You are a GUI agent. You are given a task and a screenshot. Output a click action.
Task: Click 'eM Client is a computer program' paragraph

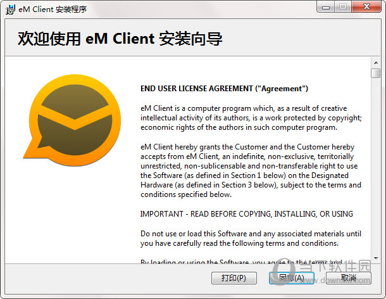[251, 118]
